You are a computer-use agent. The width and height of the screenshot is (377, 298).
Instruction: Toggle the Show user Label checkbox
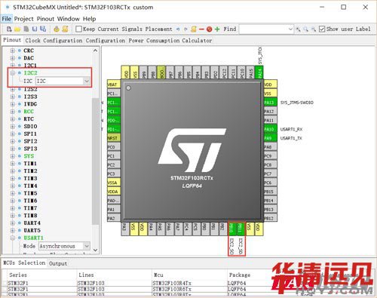[322, 29]
